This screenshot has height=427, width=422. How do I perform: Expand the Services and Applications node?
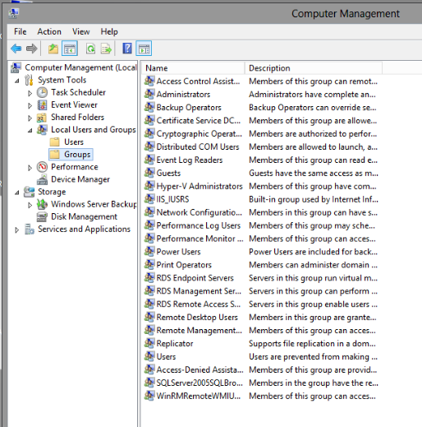point(16,230)
